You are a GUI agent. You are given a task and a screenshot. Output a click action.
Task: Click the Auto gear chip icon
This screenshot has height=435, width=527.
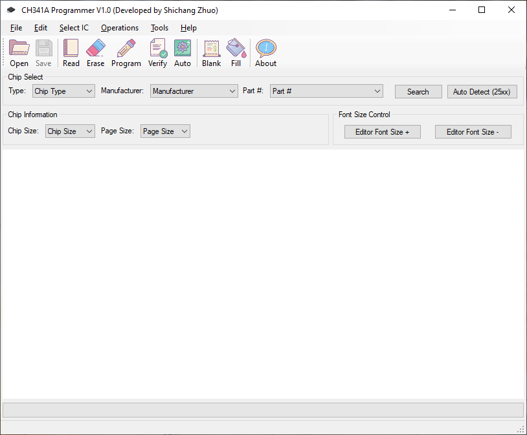pos(183,48)
